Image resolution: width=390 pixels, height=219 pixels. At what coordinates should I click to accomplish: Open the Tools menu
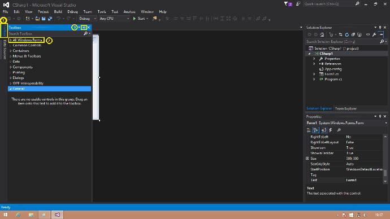click(x=102, y=12)
